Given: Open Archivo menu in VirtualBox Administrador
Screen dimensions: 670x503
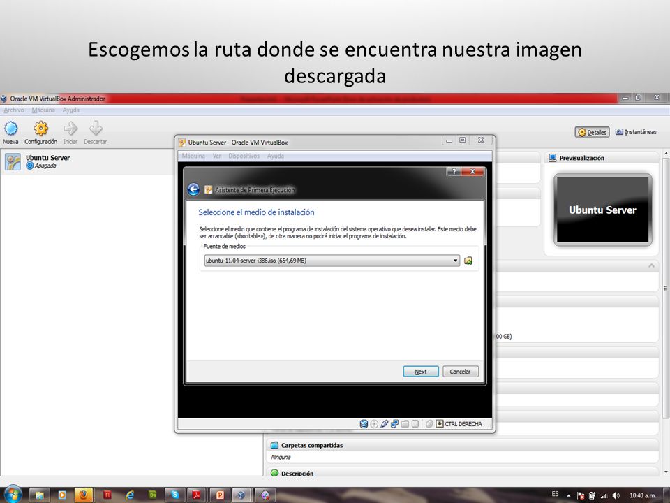Looking at the screenshot, I should click(14, 110).
